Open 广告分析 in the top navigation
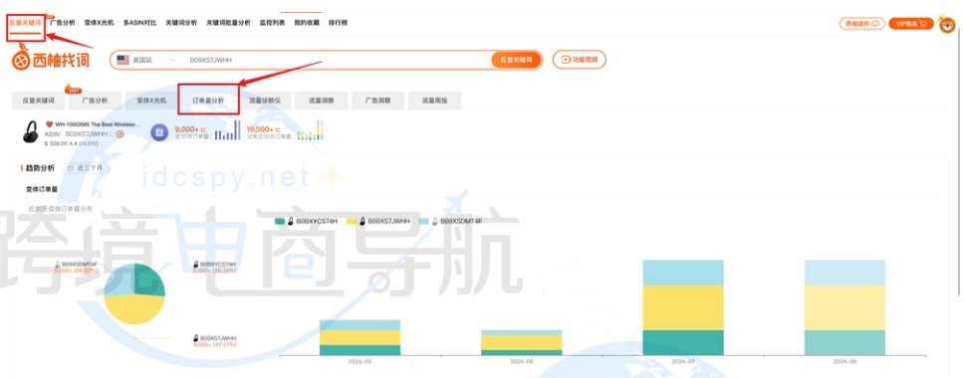 [x=62, y=23]
